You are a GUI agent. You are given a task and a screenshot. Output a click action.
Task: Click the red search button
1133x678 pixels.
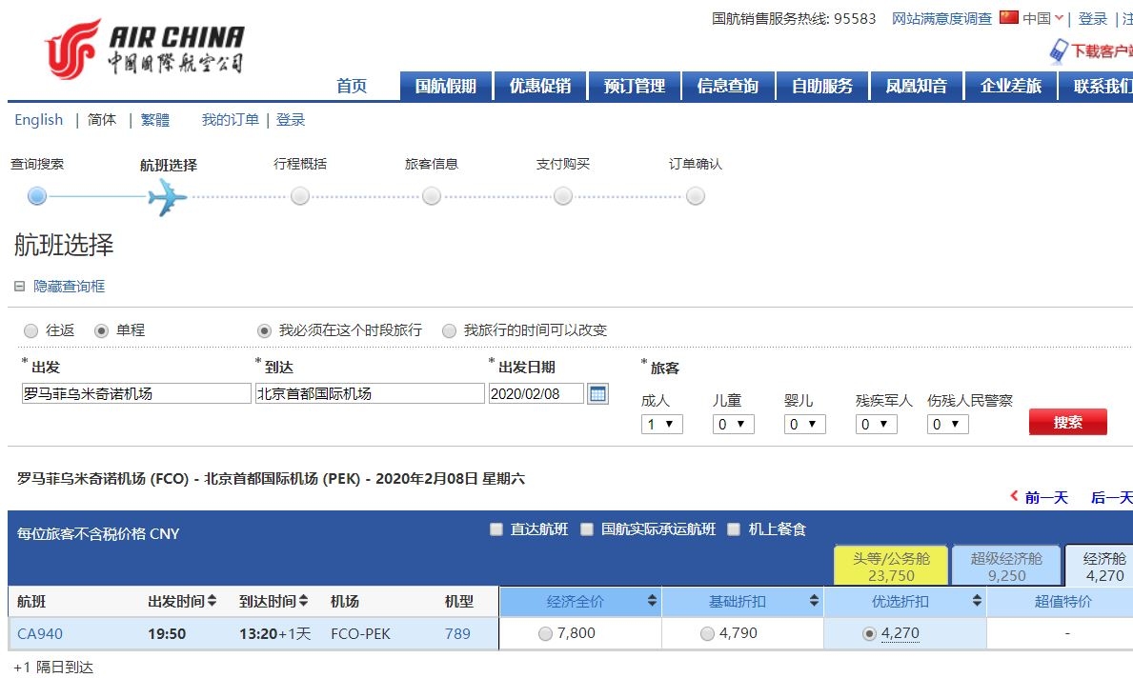[x=1067, y=422]
